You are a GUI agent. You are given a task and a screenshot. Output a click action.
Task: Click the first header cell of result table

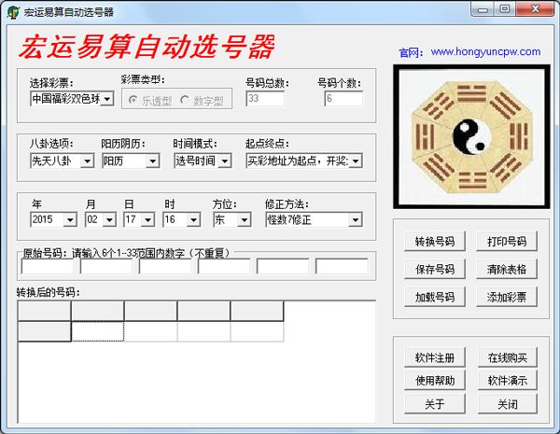pos(44,311)
